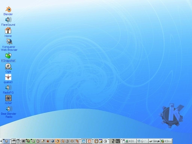
Task: Collapse the panel with left arrow handle
Action: (1, 141)
